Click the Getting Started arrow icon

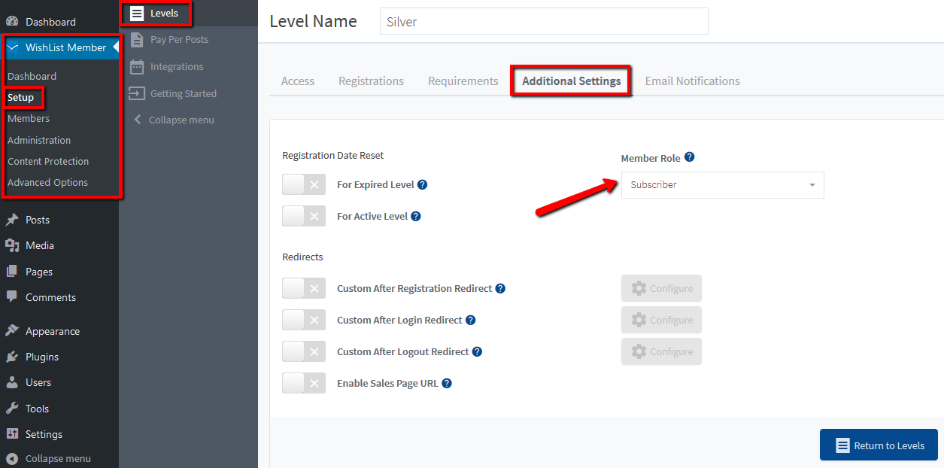136,94
